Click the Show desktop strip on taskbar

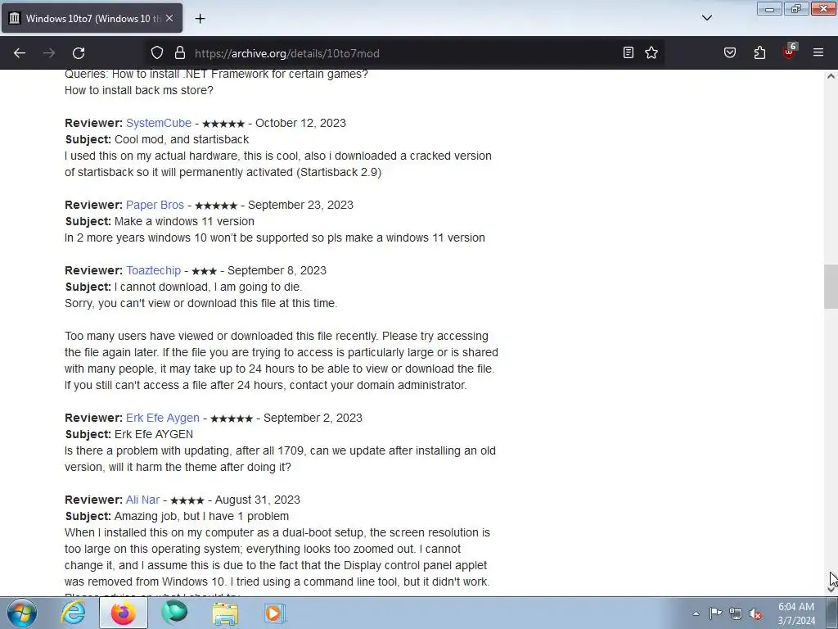tap(832, 613)
